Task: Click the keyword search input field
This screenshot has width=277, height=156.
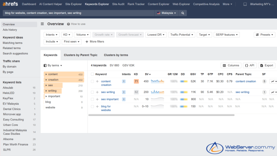Action: click(79, 13)
